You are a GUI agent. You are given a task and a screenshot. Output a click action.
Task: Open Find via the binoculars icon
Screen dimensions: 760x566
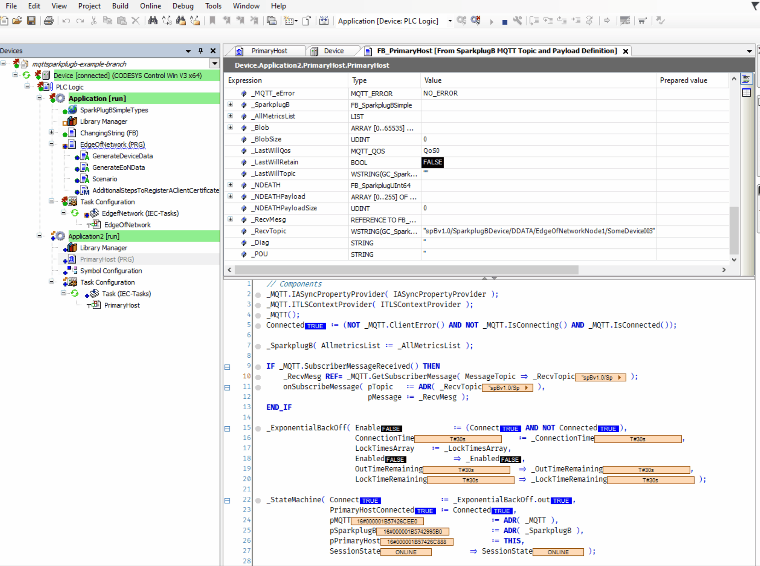(153, 21)
